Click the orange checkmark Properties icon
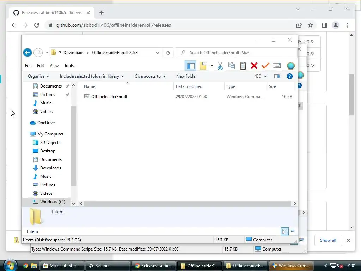 265,66
